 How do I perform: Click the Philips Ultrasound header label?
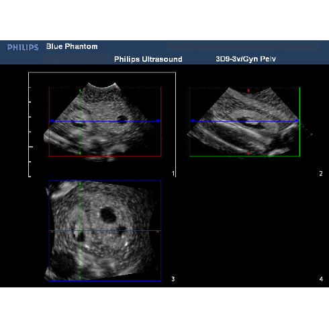tap(148, 59)
